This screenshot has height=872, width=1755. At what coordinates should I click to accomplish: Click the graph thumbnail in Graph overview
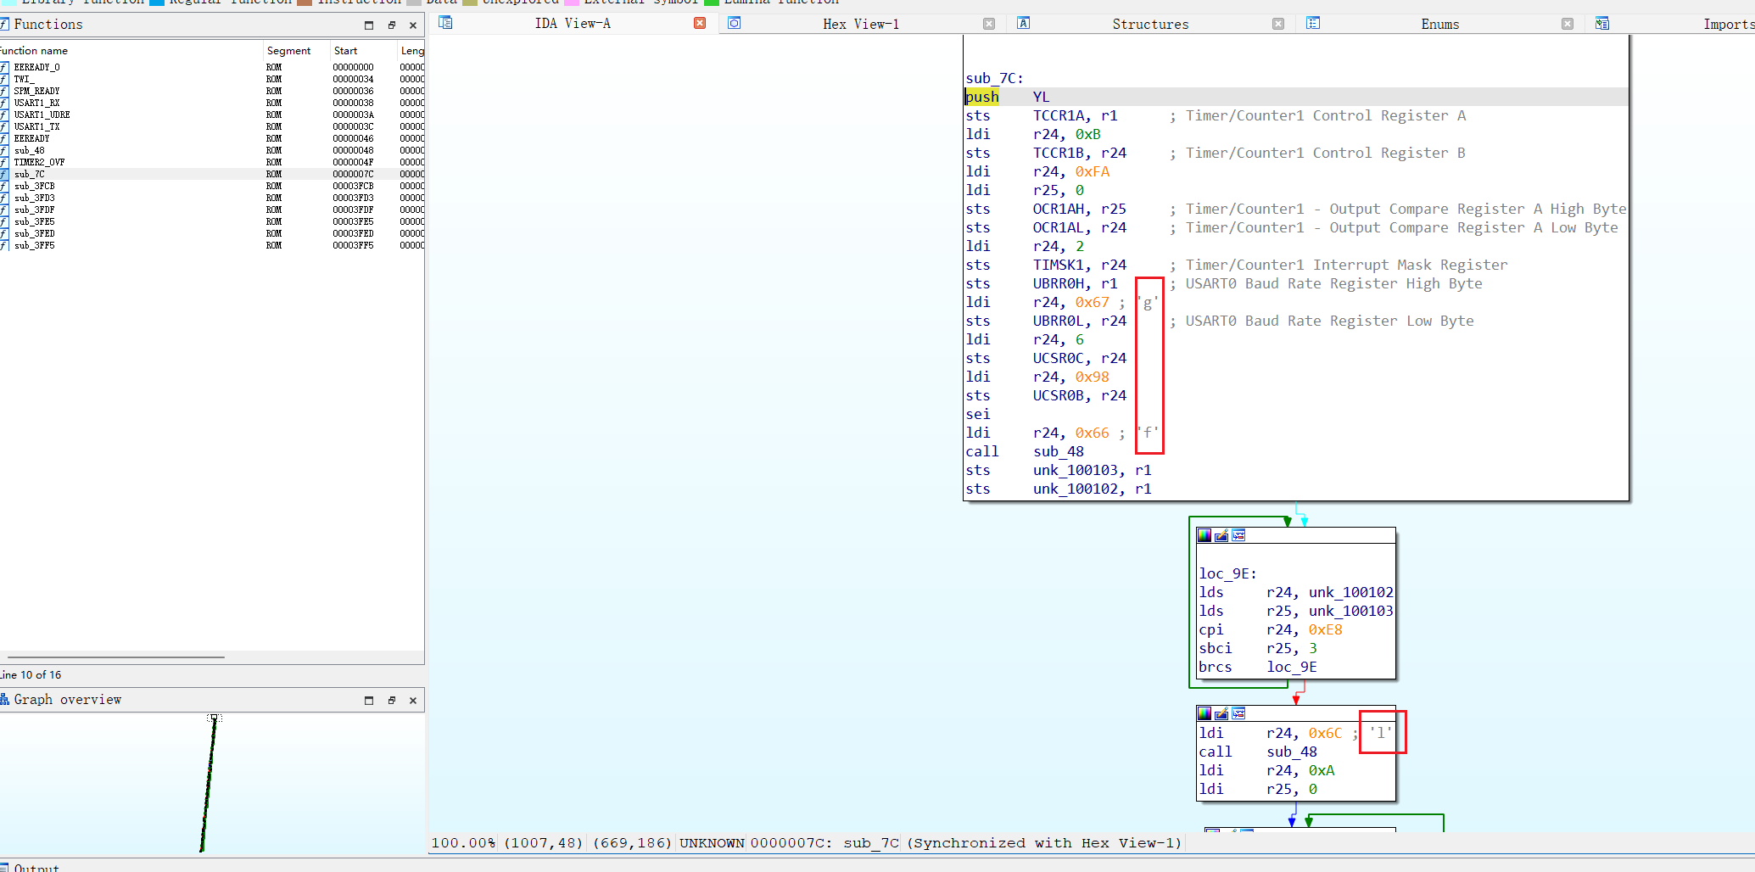point(209,782)
